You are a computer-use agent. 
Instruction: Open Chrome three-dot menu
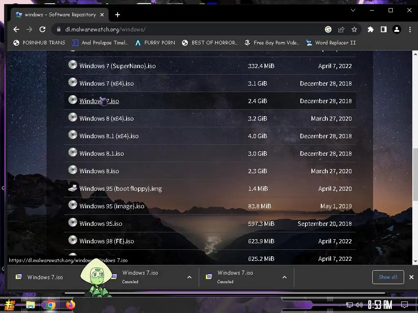pyautogui.click(x=410, y=29)
